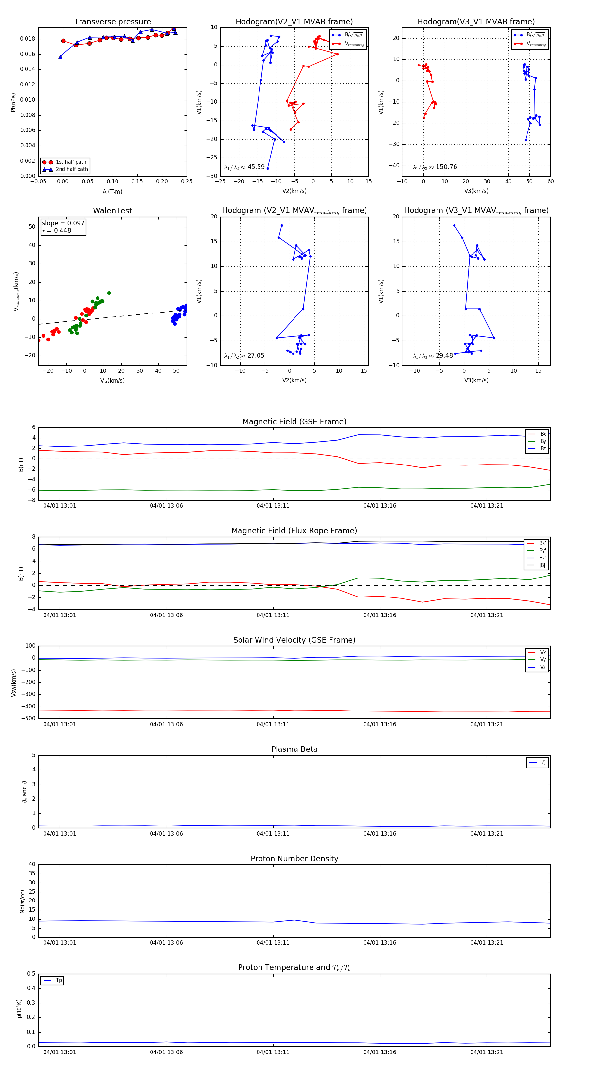The width and height of the screenshot is (589, 1081).
Task: Click the eigenvalue ratio 45.59 label
Action: click(244, 167)
